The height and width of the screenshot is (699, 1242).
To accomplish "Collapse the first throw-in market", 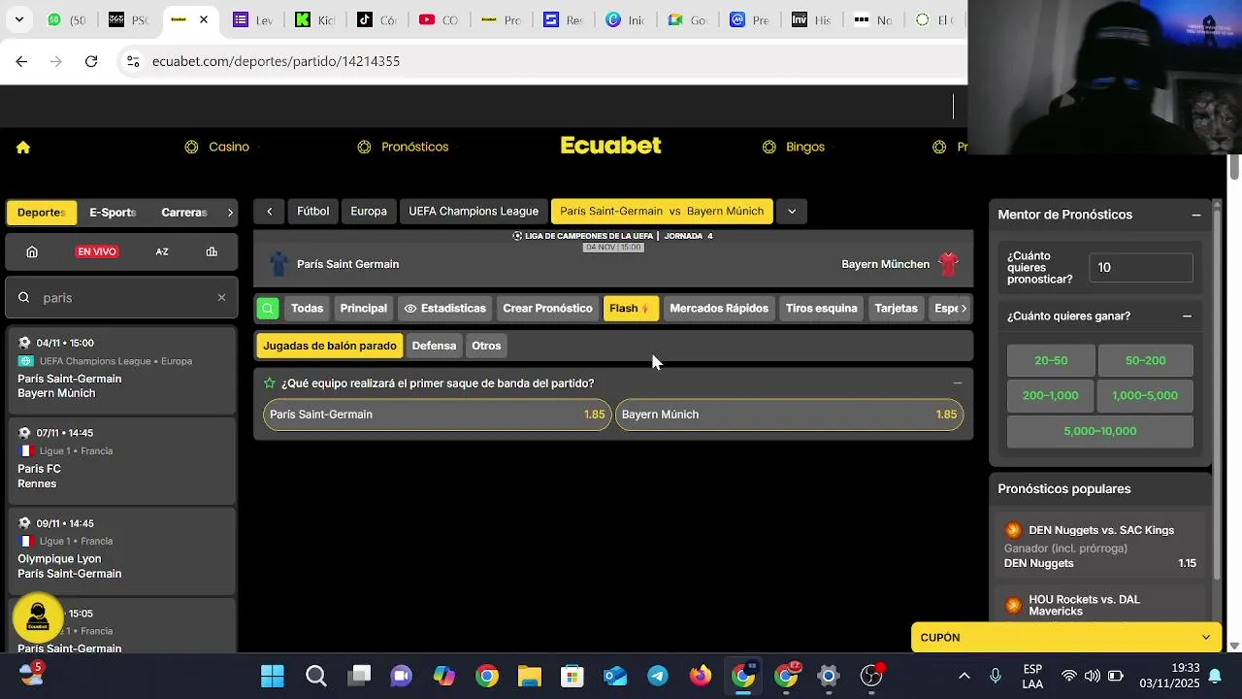I will (958, 383).
